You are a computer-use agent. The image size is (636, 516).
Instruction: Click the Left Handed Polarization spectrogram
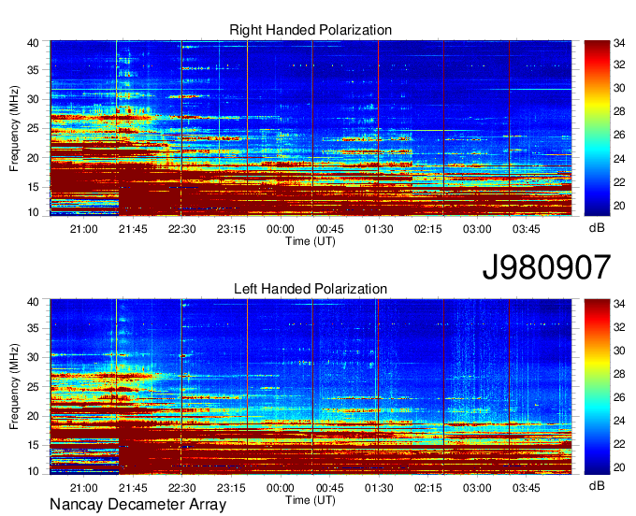(311, 387)
